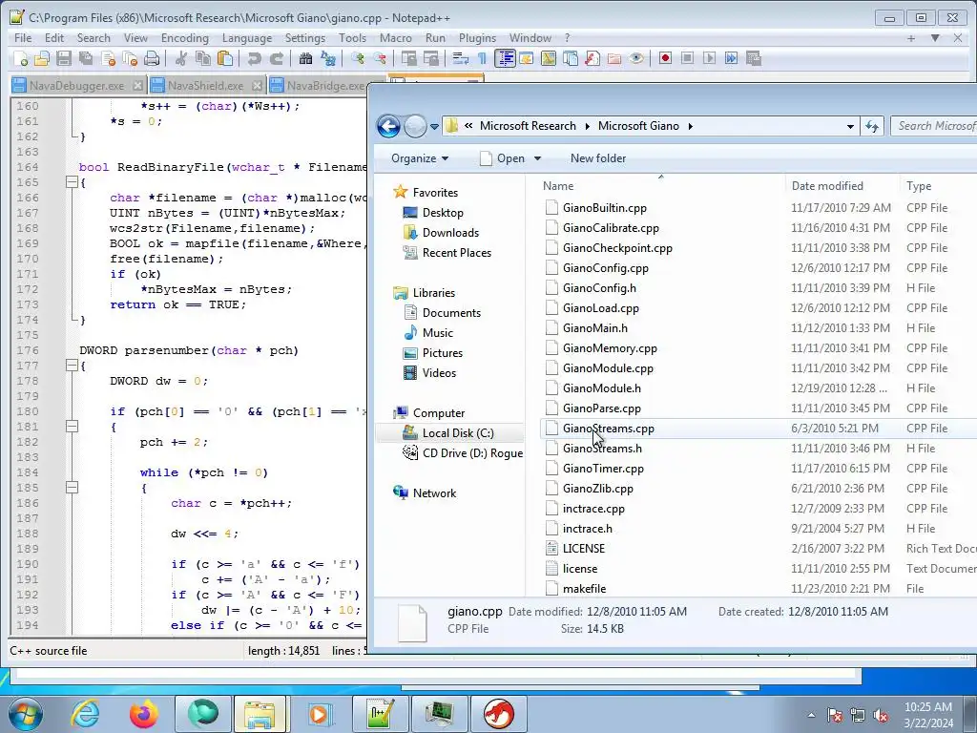Click the Replace icon next to binoculars
977x733 pixels.
[328, 58]
